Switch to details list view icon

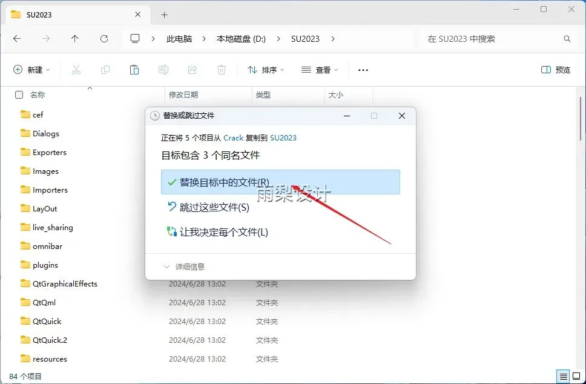pyautogui.click(x=563, y=376)
